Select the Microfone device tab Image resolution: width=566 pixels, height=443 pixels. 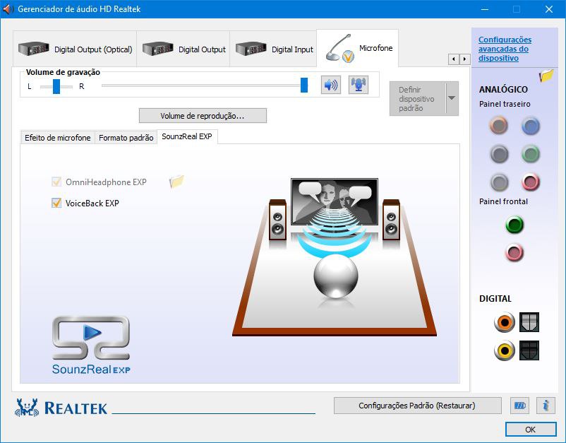click(x=358, y=48)
